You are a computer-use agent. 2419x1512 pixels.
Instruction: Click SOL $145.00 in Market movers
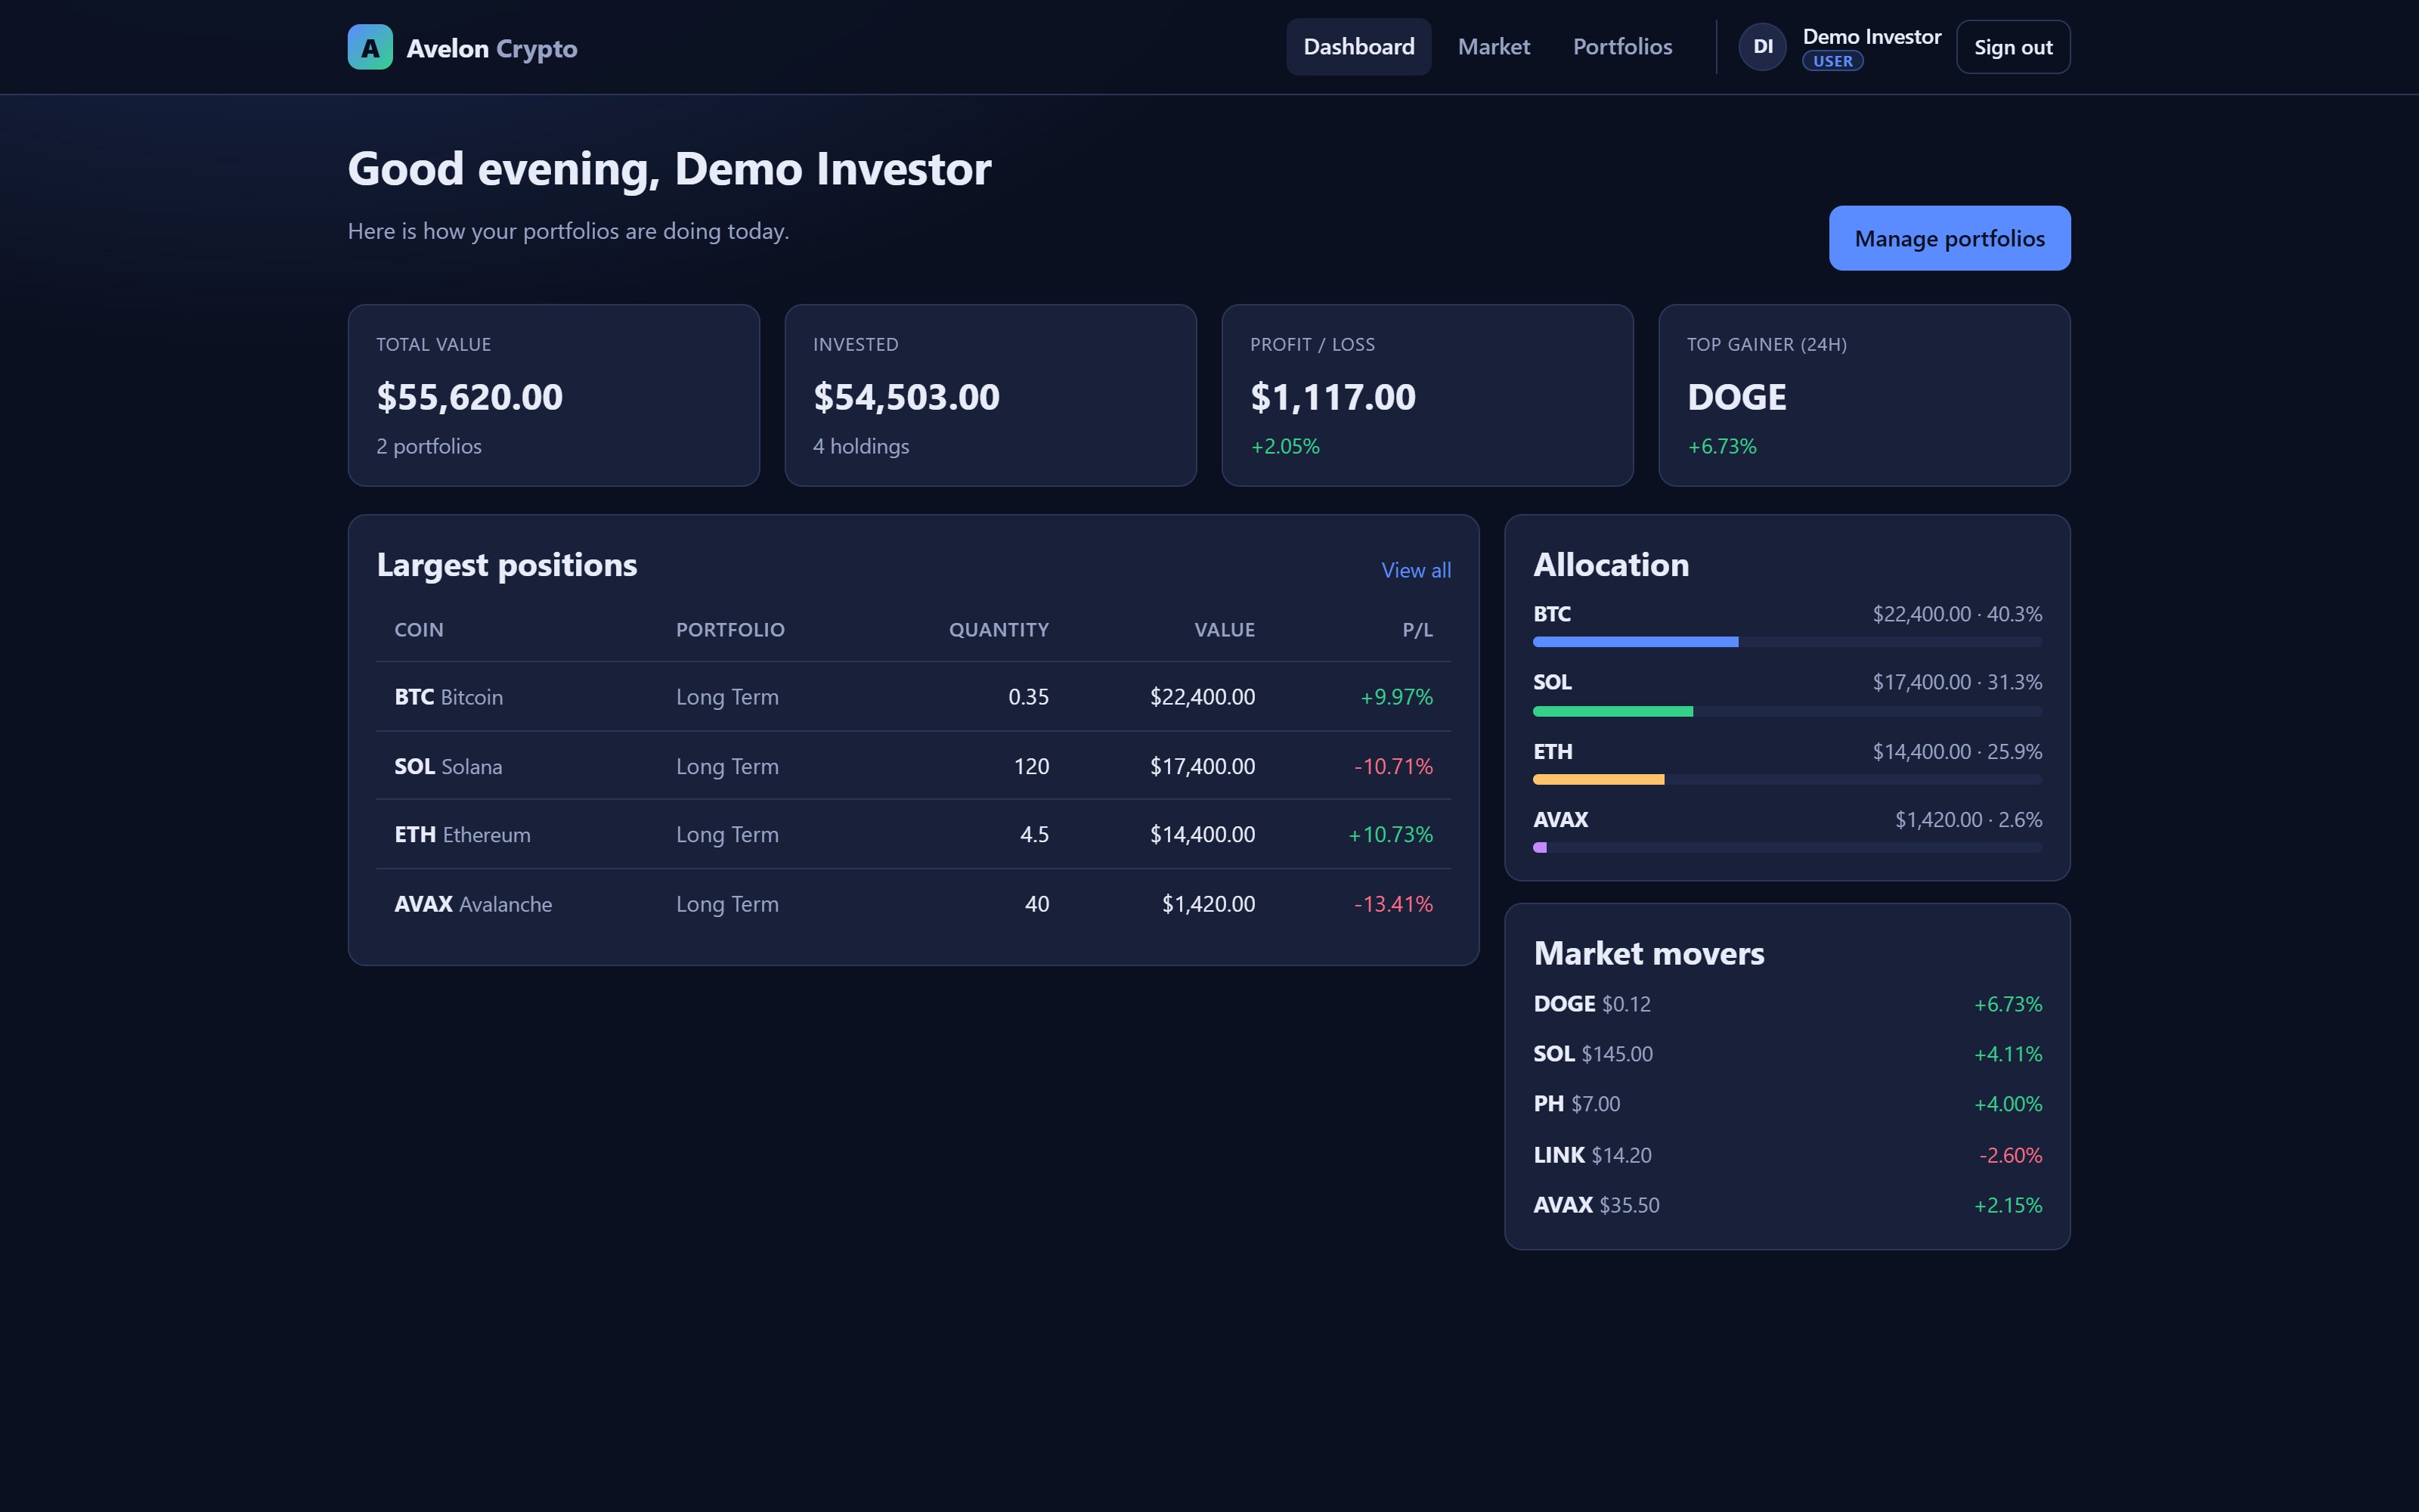coord(1594,1054)
